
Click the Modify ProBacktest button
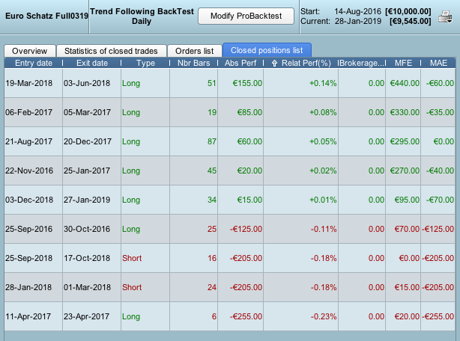point(246,16)
